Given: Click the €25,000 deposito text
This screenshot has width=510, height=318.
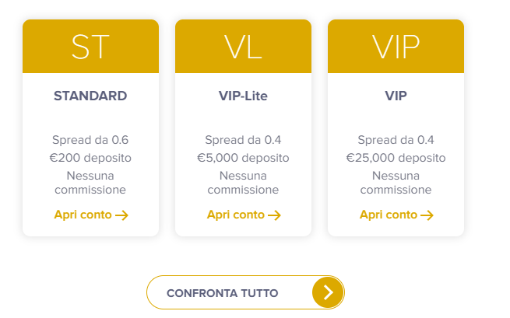Looking at the screenshot, I should [396, 158].
